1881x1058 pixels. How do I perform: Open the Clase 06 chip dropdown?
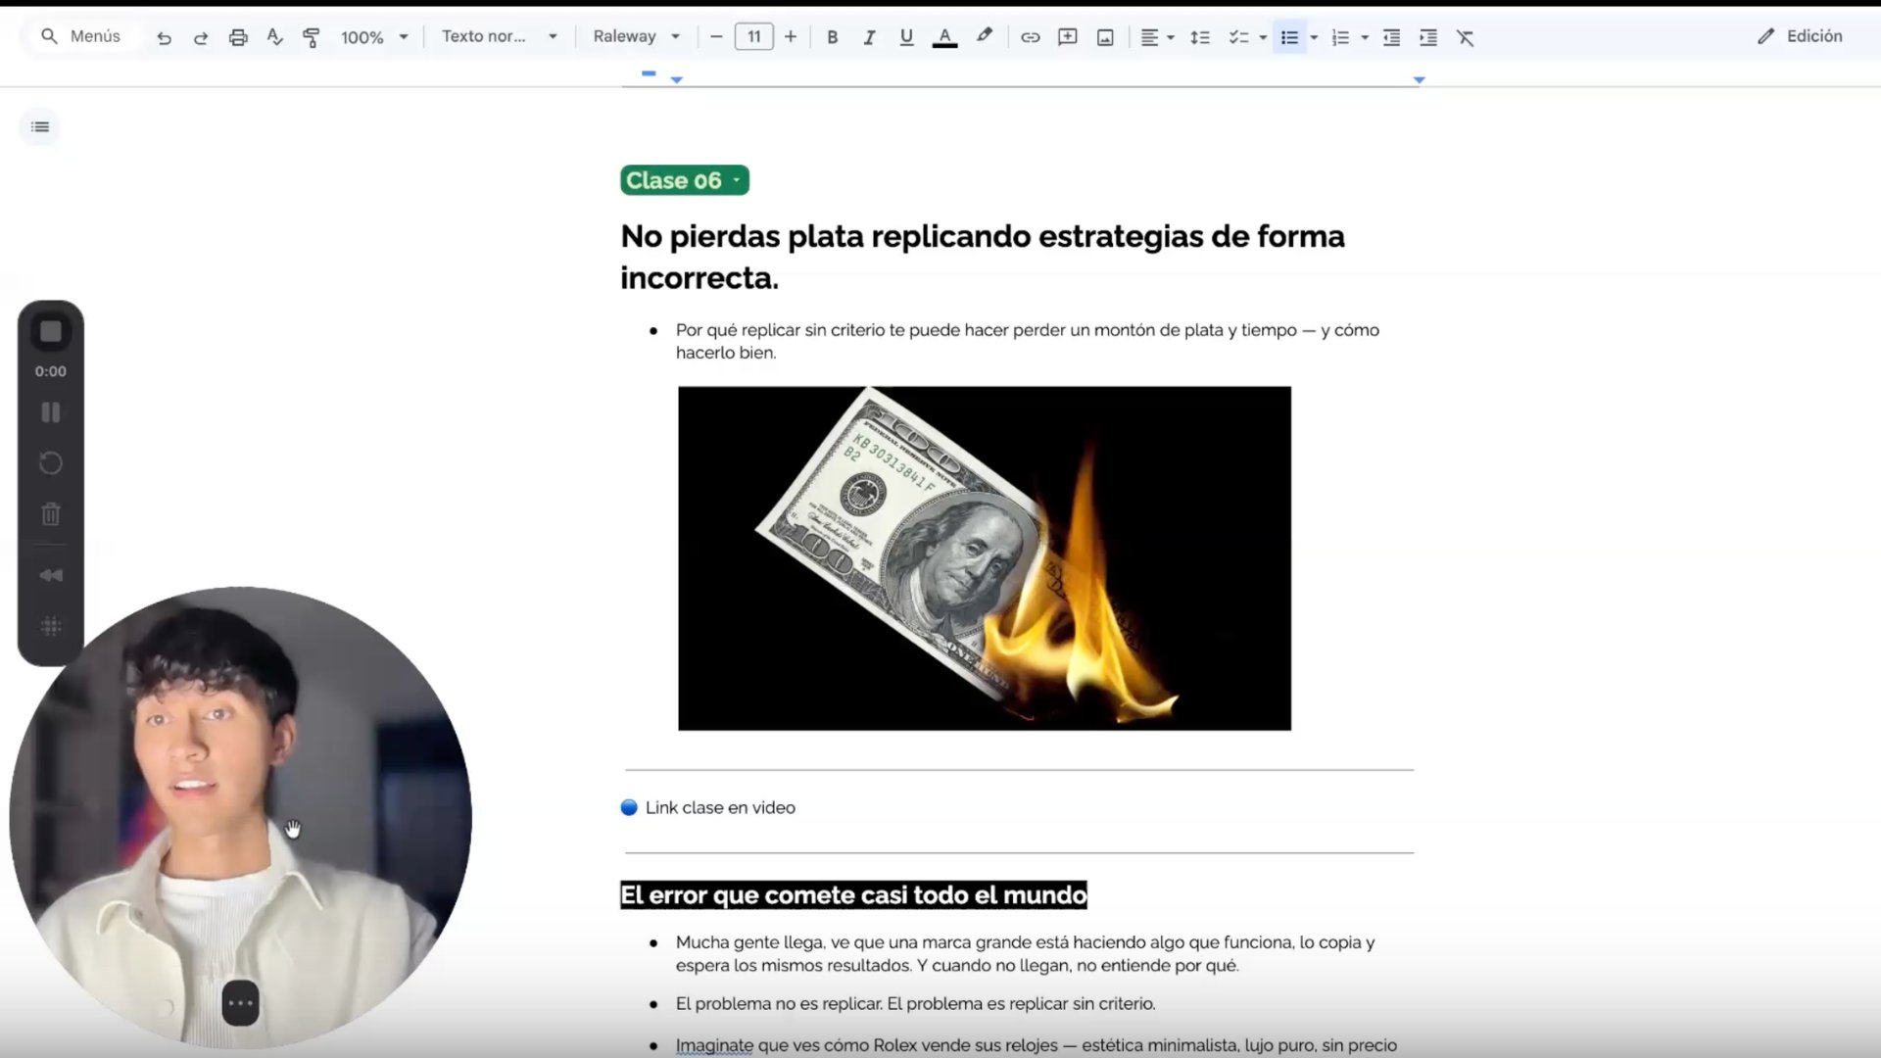point(736,180)
